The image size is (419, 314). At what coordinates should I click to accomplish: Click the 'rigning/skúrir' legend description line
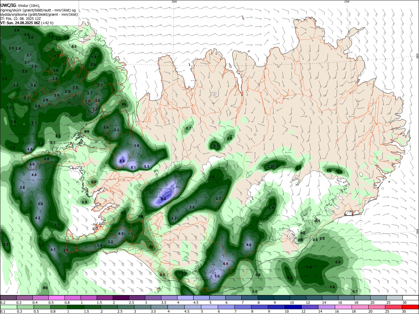[38, 10]
